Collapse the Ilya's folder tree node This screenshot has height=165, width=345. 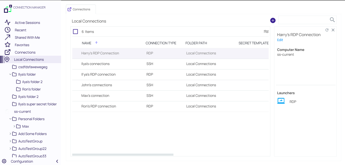11,75
